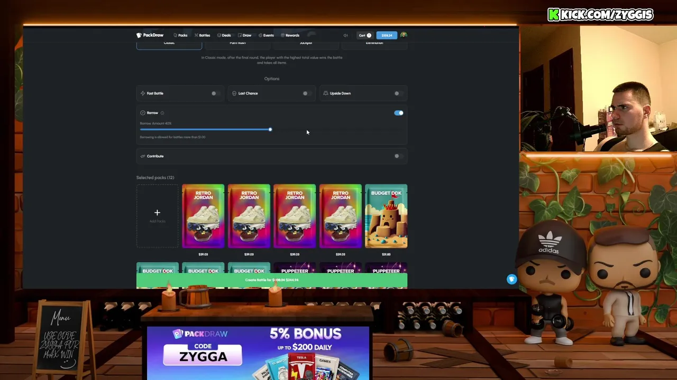Click the $31.83 price label
Image resolution: width=677 pixels, height=380 pixels.
click(x=386, y=254)
